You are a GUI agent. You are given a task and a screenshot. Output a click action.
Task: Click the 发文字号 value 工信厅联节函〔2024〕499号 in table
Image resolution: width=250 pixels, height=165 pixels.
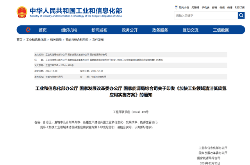click(x=59, y=65)
